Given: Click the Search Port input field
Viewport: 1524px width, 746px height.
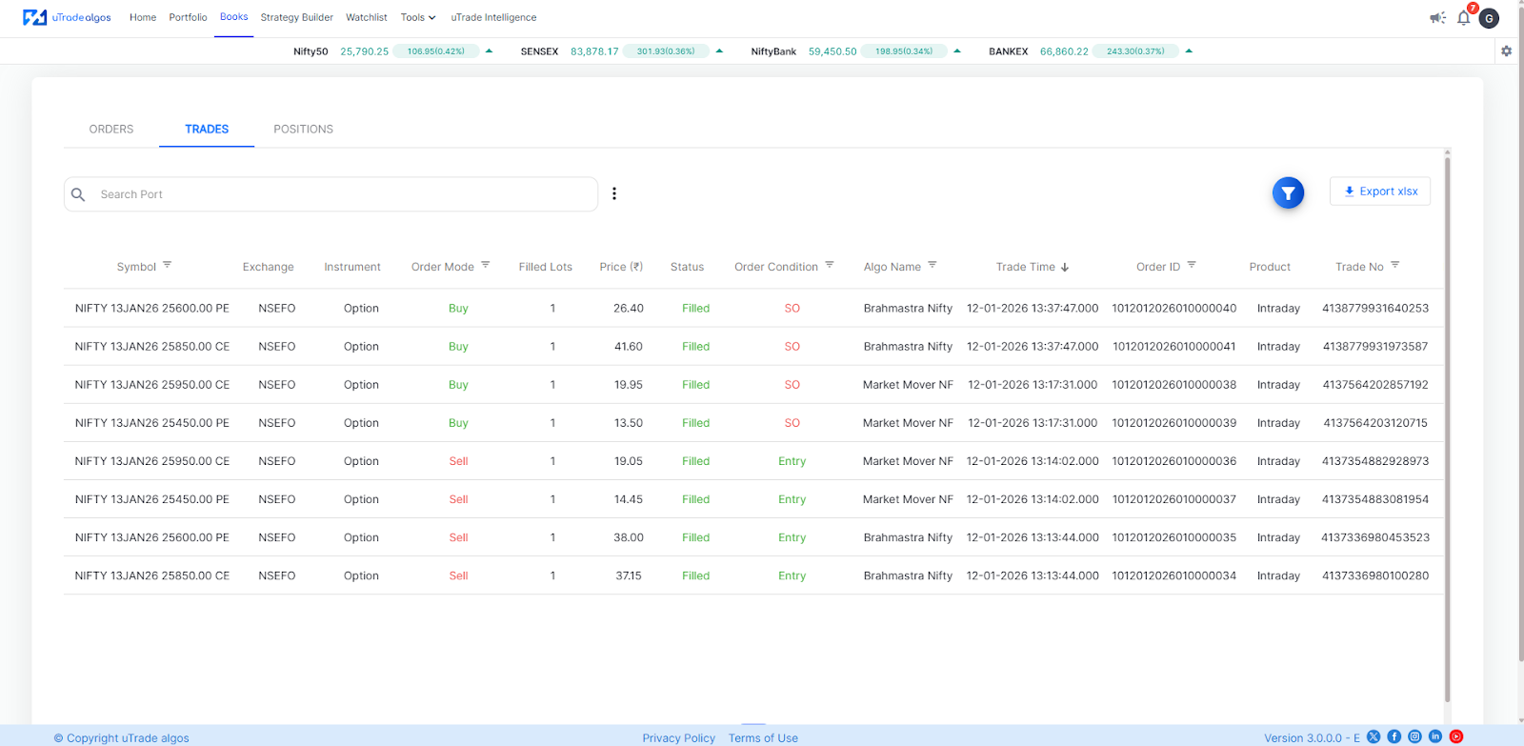Looking at the screenshot, I should (x=331, y=194).
